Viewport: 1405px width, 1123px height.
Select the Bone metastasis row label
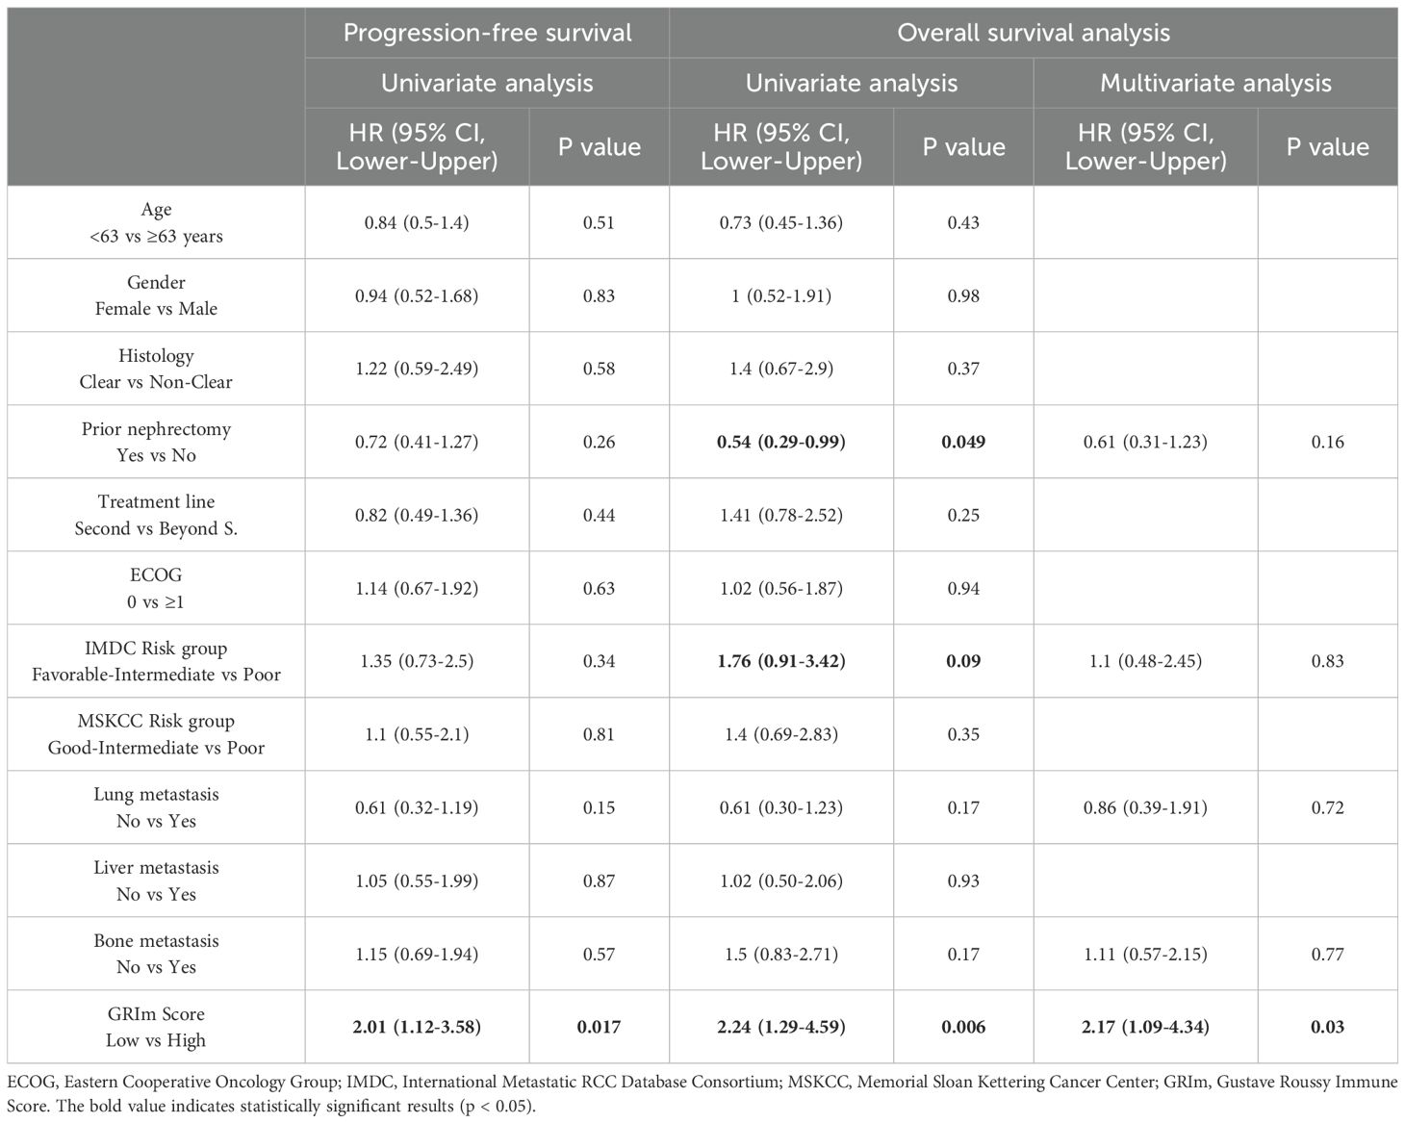156,954
